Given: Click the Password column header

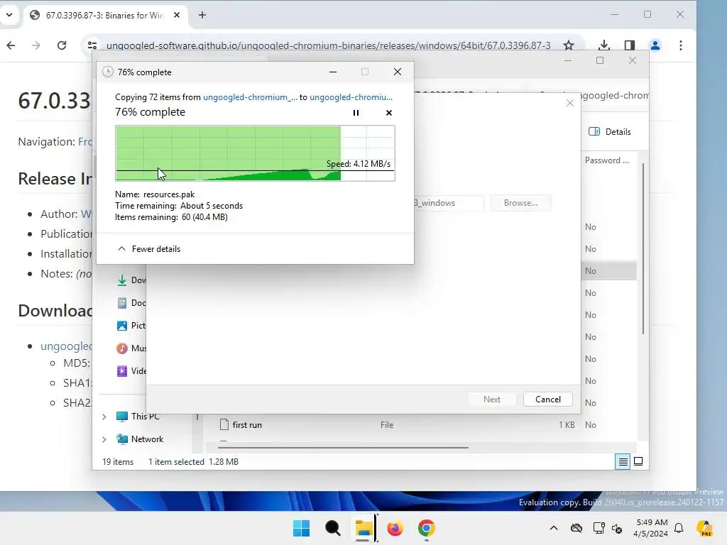Looking at the screenshot, I should pyautogui.click(x=606, y=160).
